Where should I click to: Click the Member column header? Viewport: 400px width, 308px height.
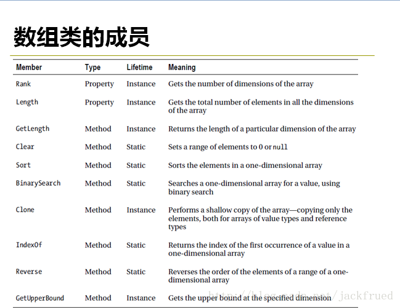[x=29, y=67]
